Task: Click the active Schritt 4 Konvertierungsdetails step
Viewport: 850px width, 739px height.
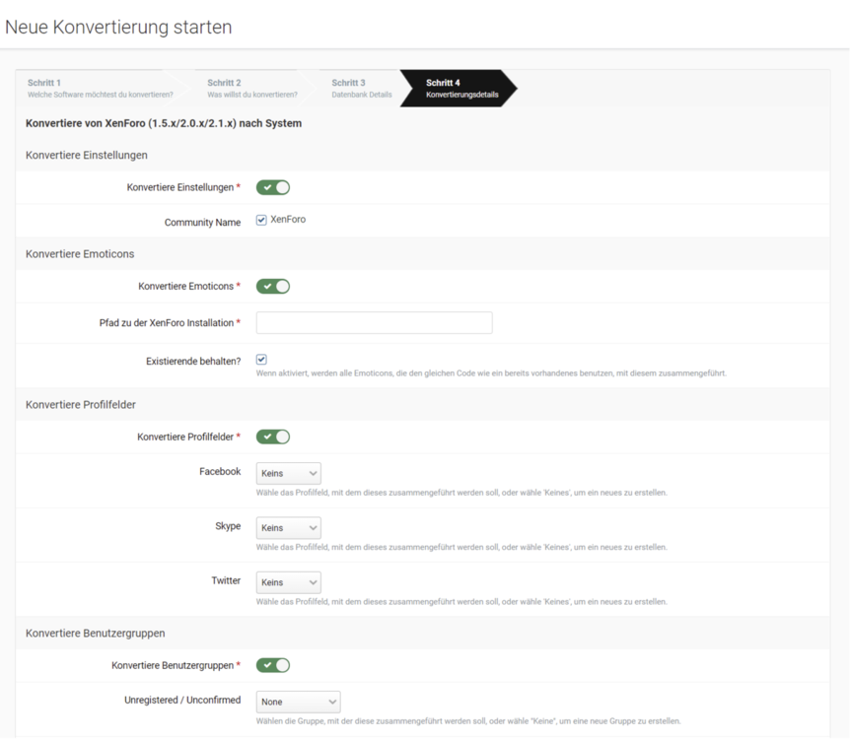Action: (459, 88)
